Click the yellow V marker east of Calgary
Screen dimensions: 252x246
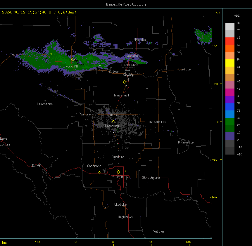[125, 171]
